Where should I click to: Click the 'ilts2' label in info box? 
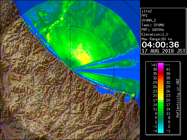(147, 11)
